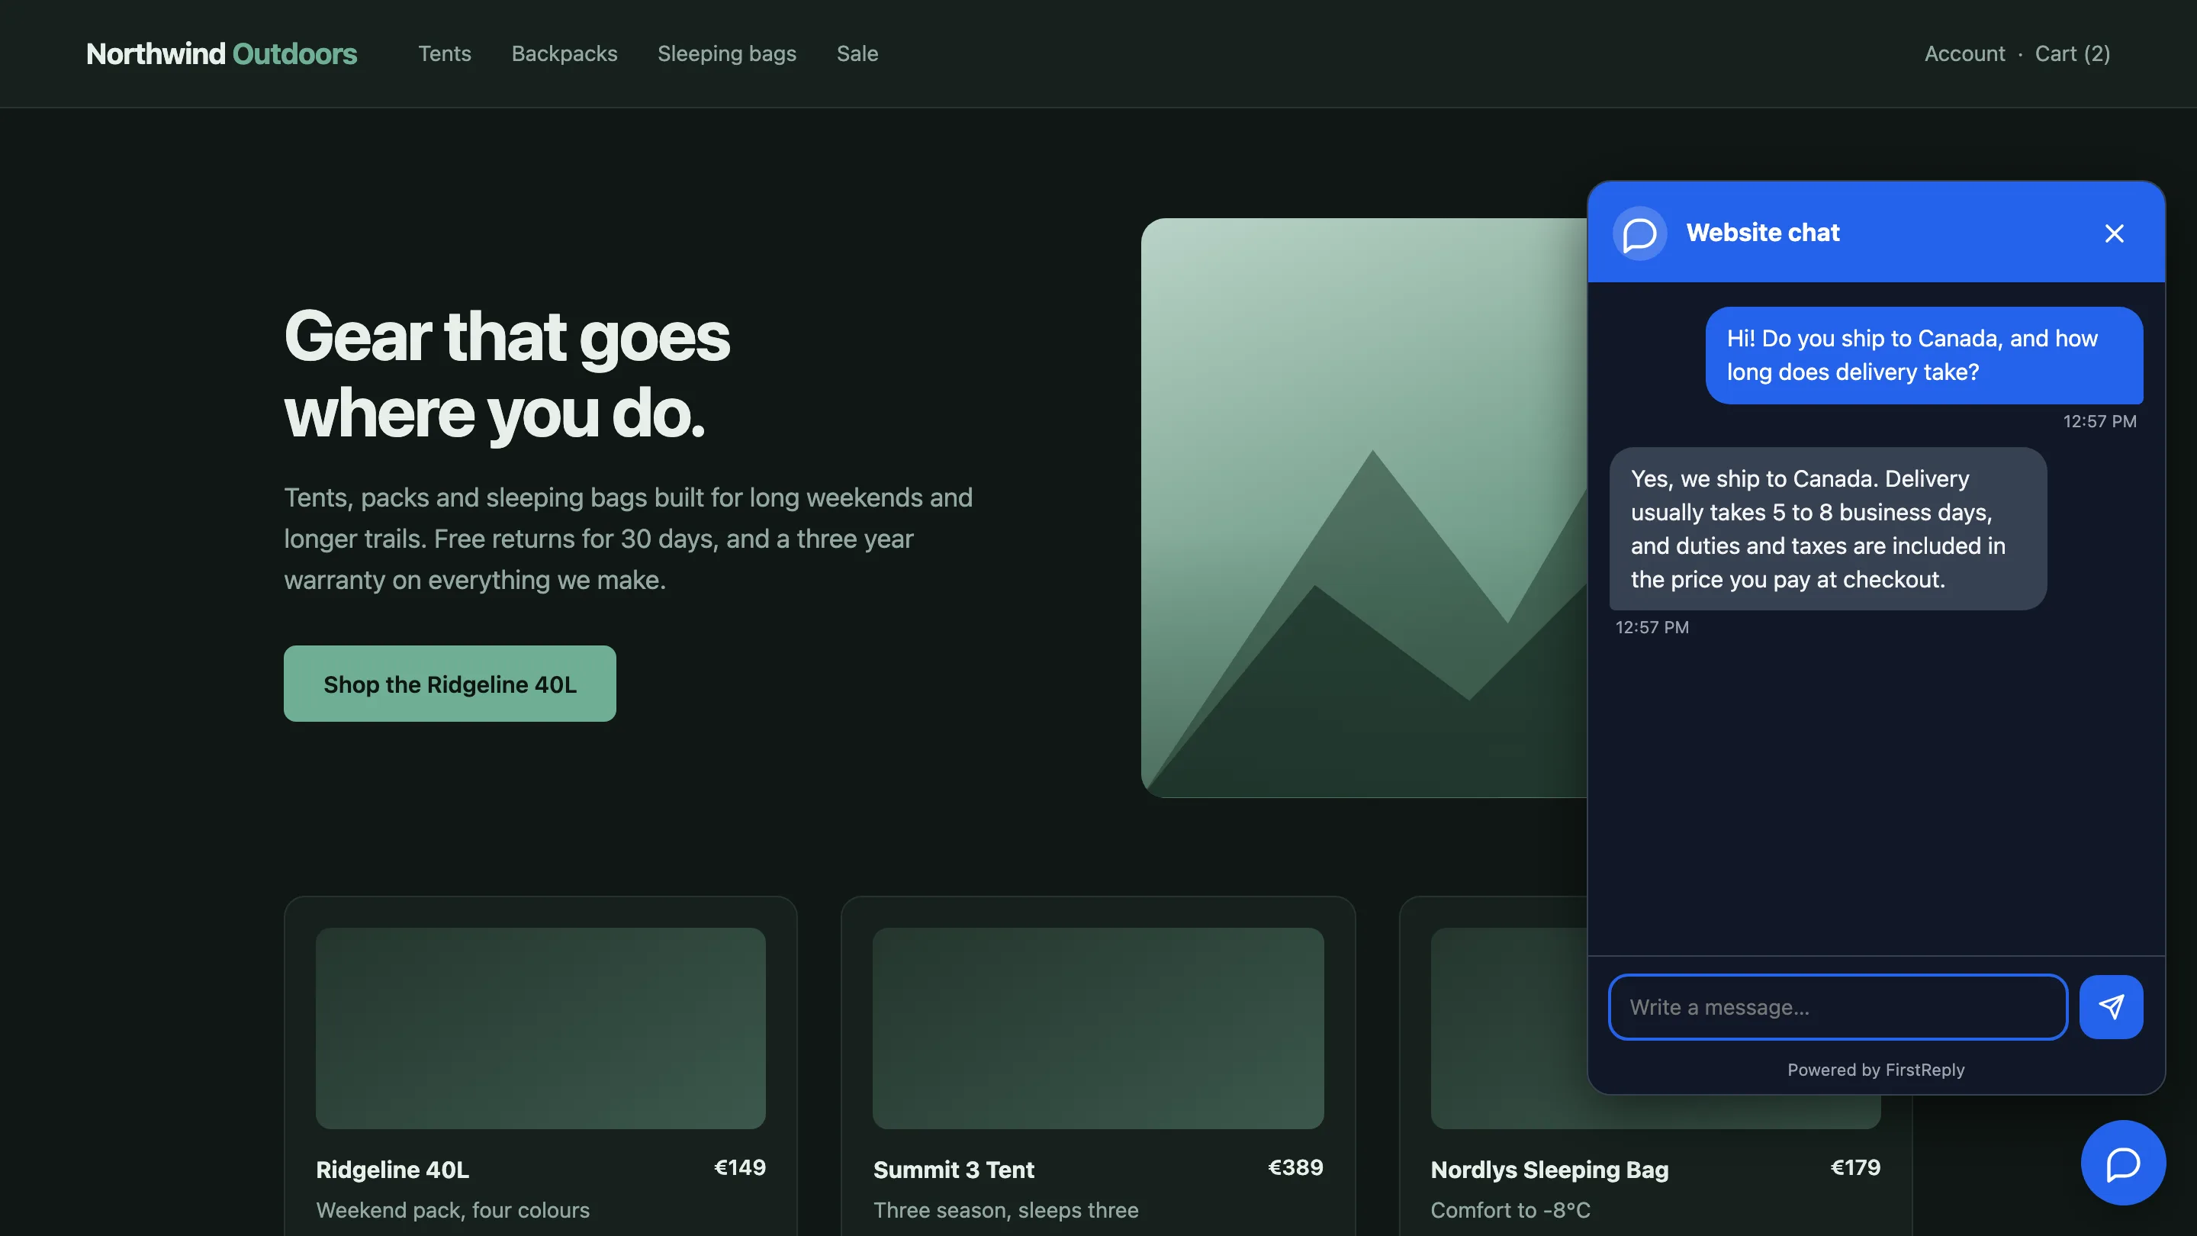2197x1236 pixels.
Task: Select the Summit 3 Tent product title
Action: [x=954, y=1170]
